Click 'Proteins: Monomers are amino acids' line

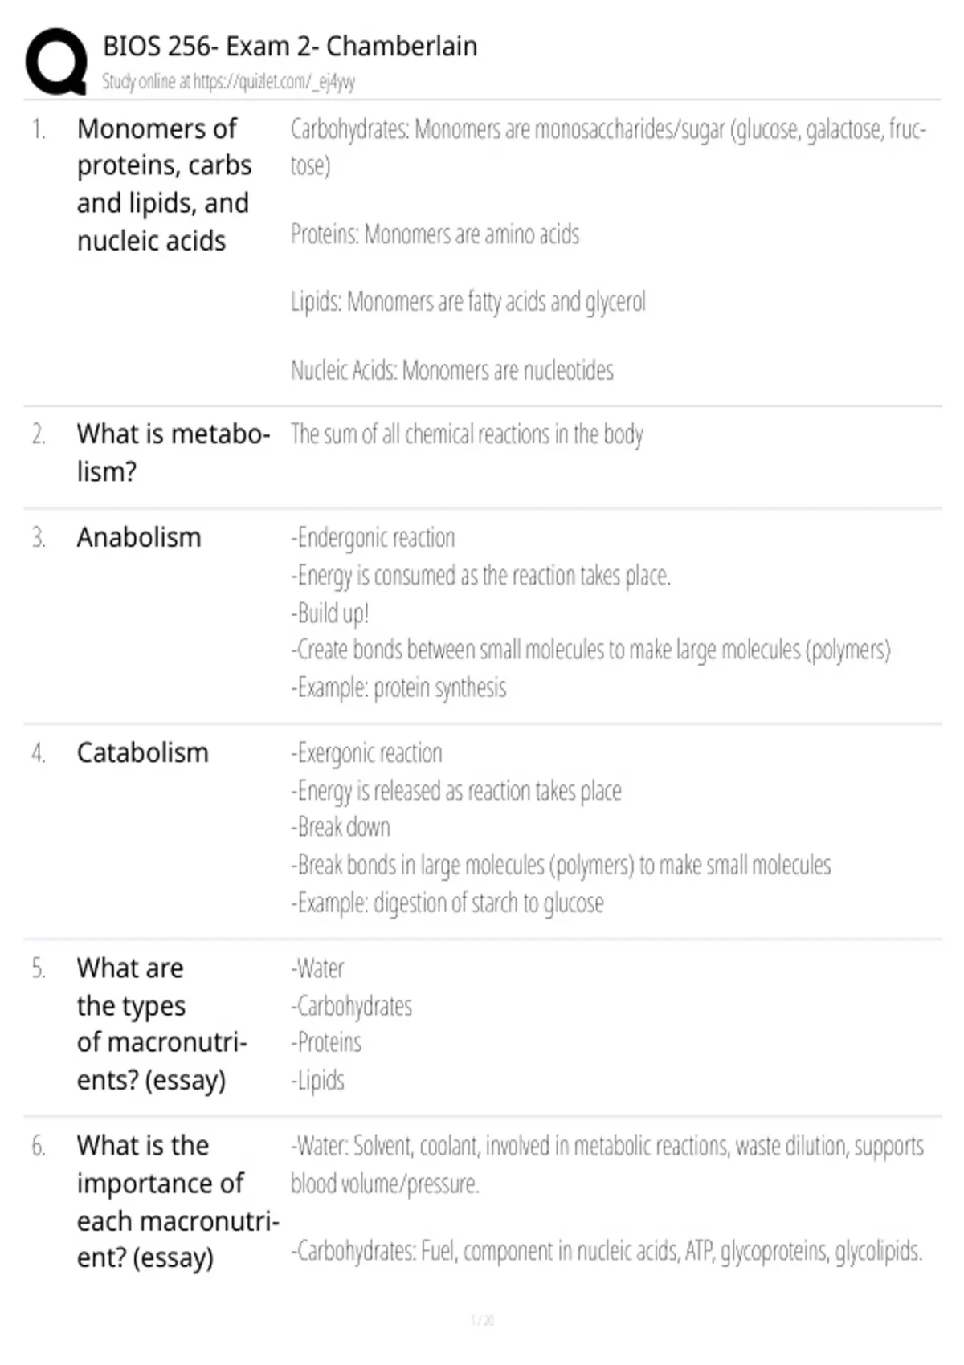coord(435,234)
